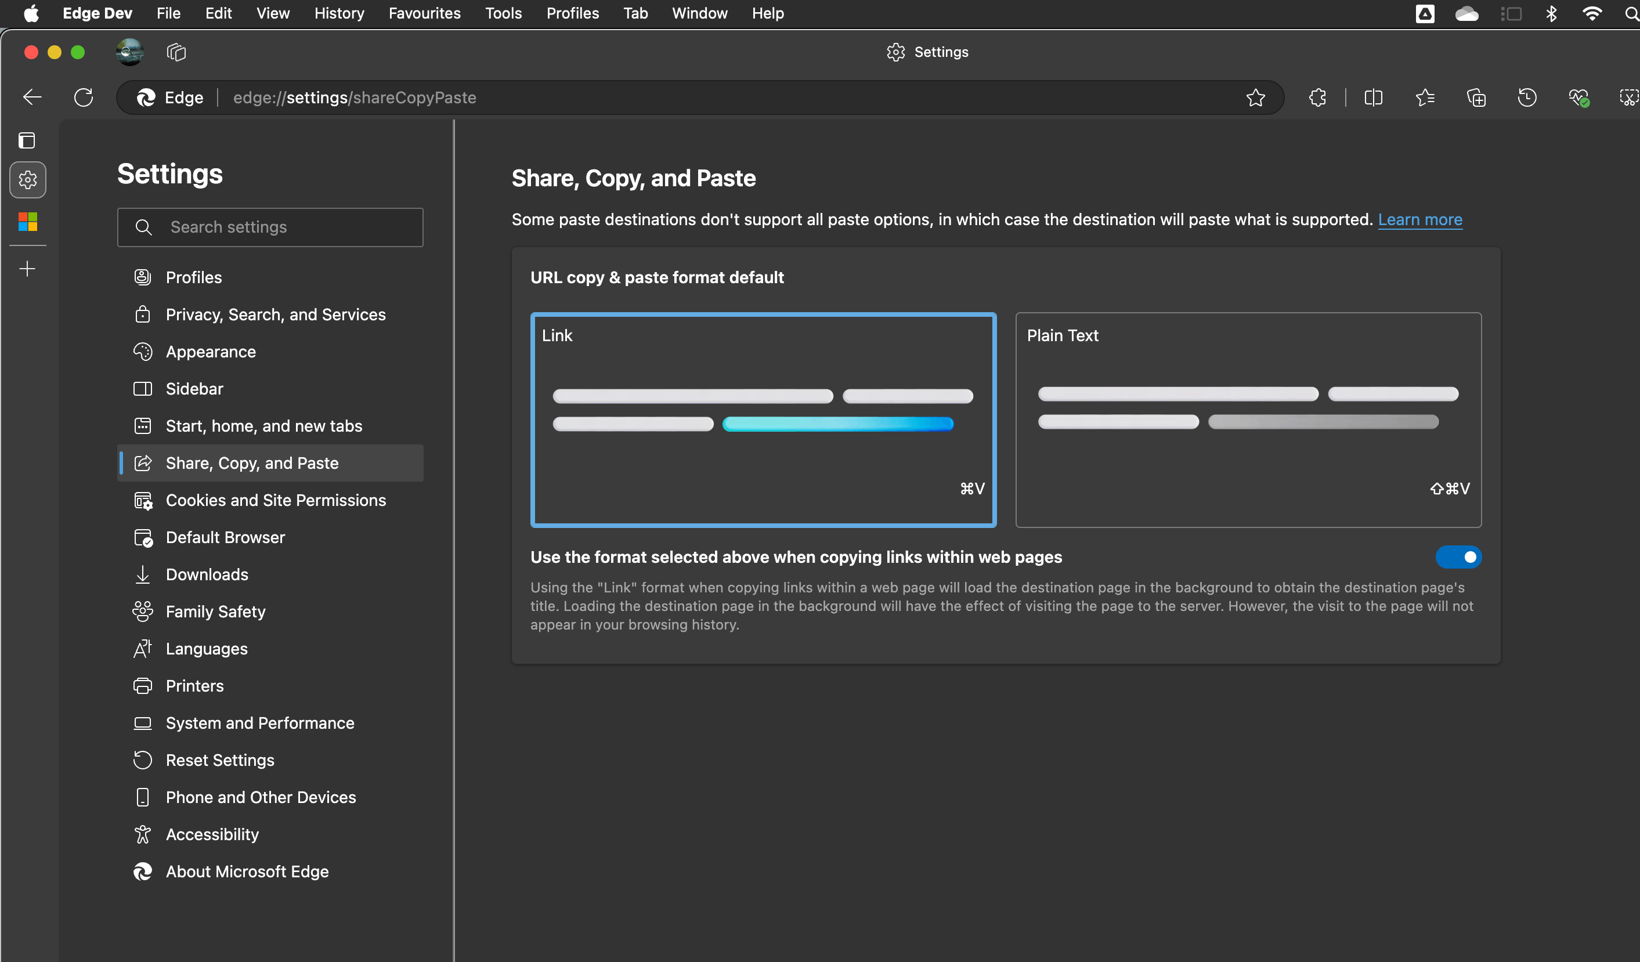1640x962 pixels.
Task: Star this page as a favourite
Action: [1255, 97]
